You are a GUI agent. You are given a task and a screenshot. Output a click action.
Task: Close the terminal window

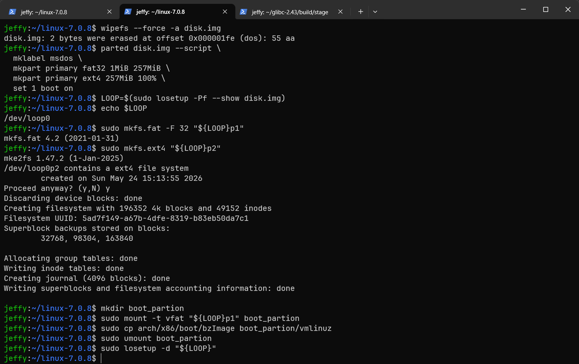pos(568,9)
